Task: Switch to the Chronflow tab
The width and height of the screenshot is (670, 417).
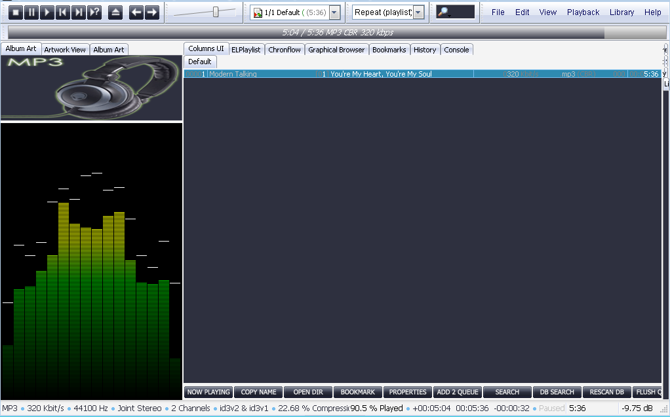Action: (285, 50)
